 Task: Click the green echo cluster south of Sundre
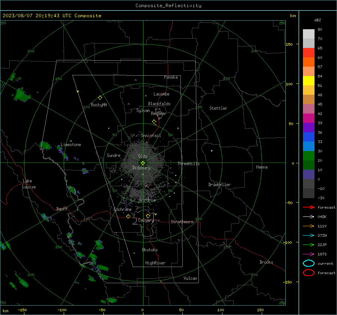pyautogui.click(x=85, y=171)
